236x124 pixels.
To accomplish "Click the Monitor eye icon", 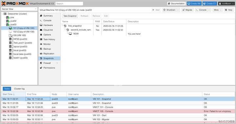I will 41,44.
